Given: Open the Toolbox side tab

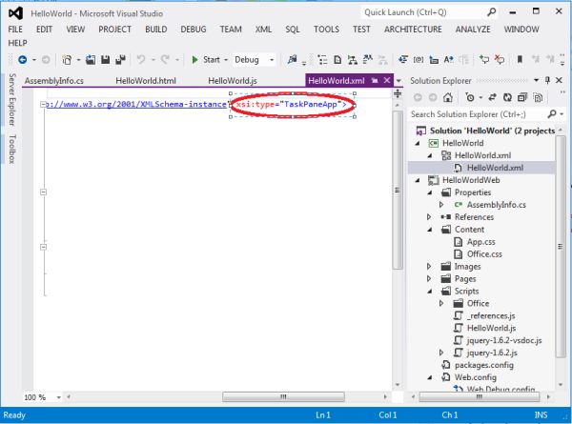Looking at the screenshot, I should (12, 149).
